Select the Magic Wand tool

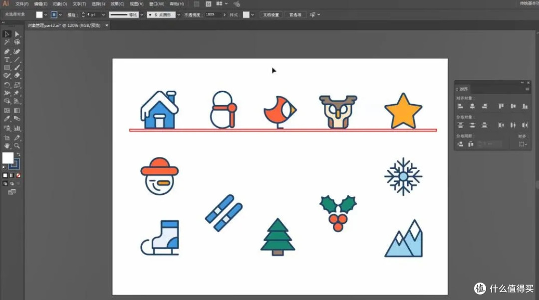(7, 42)
